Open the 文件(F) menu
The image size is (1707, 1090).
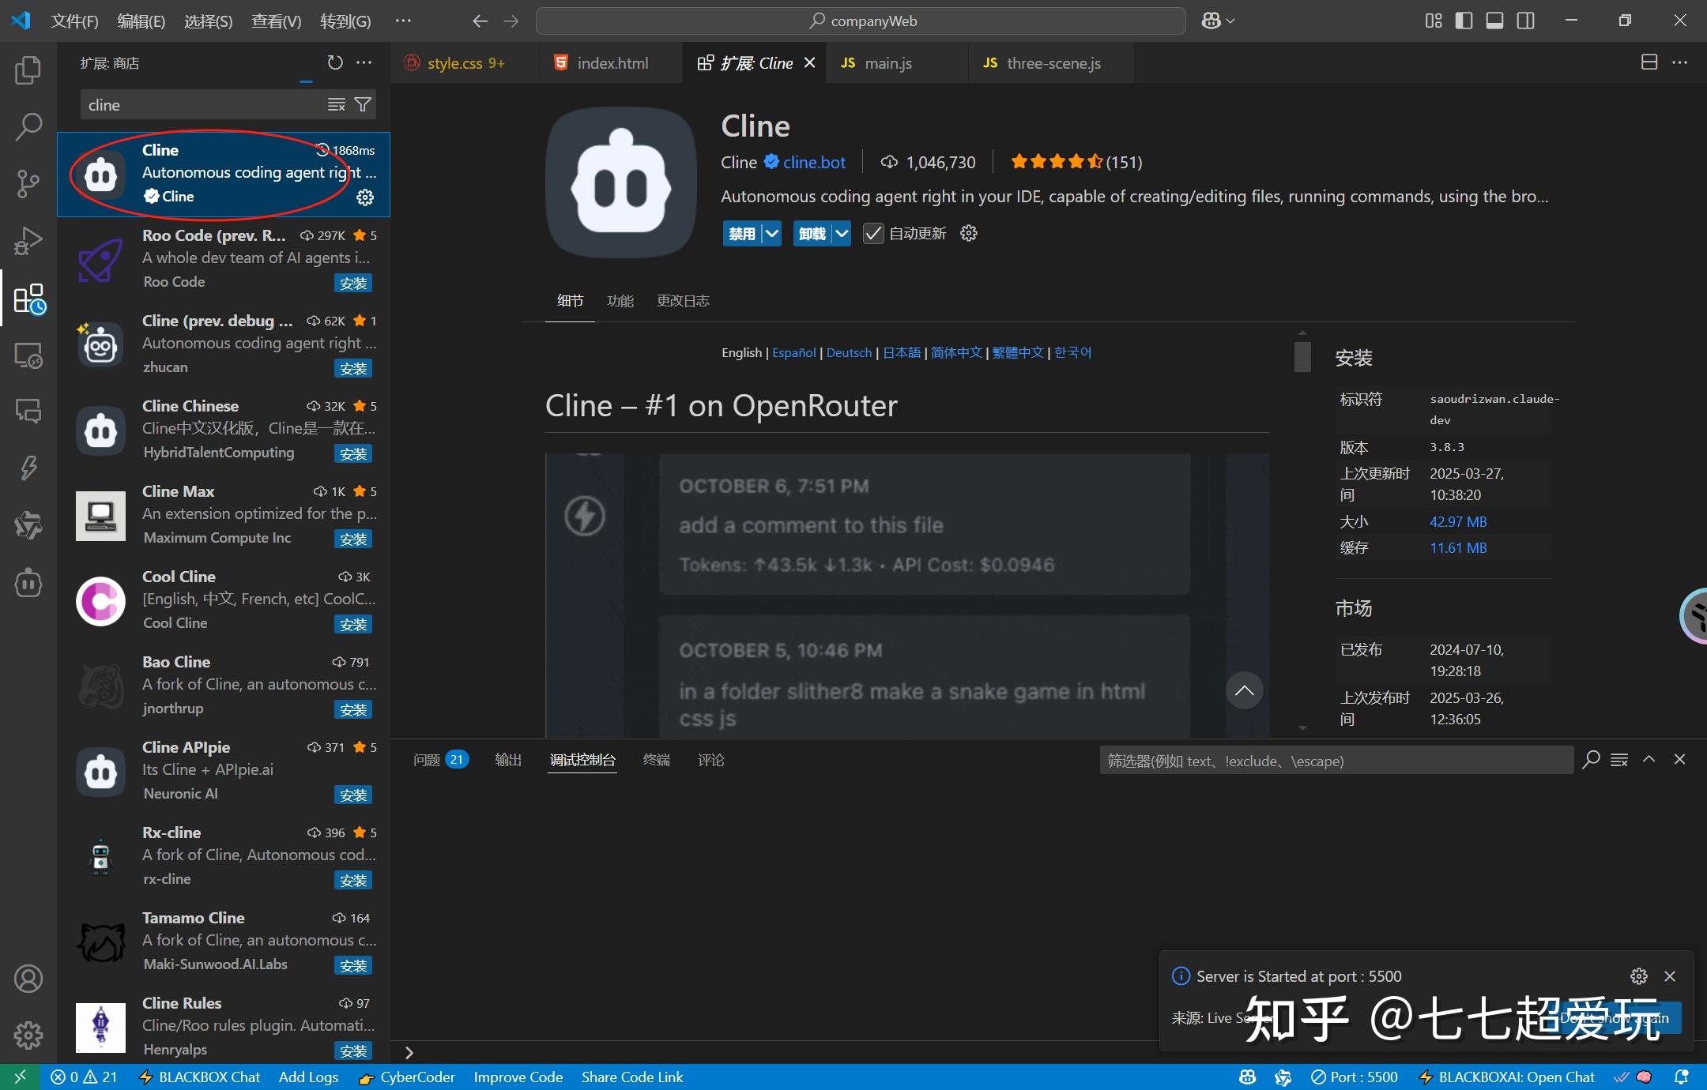click(74, 21)
